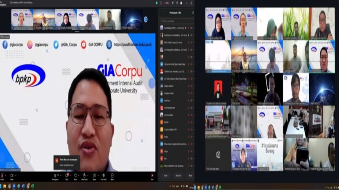This screenshot has width=339, height=190.
Task: Expand the share options arrow
Action: coord(98,175)
